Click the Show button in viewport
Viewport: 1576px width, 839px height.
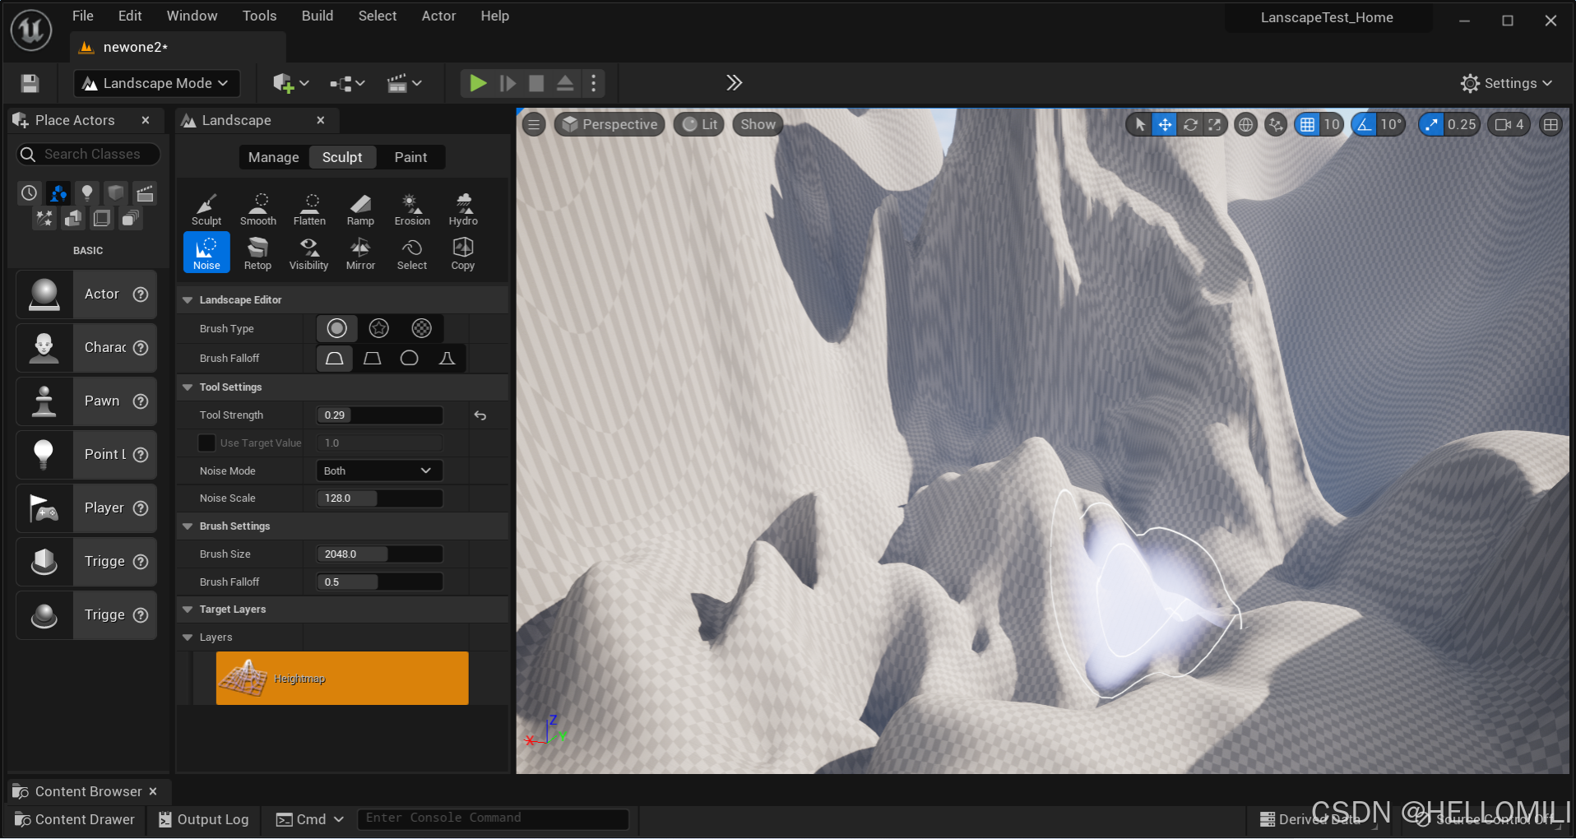758,125
